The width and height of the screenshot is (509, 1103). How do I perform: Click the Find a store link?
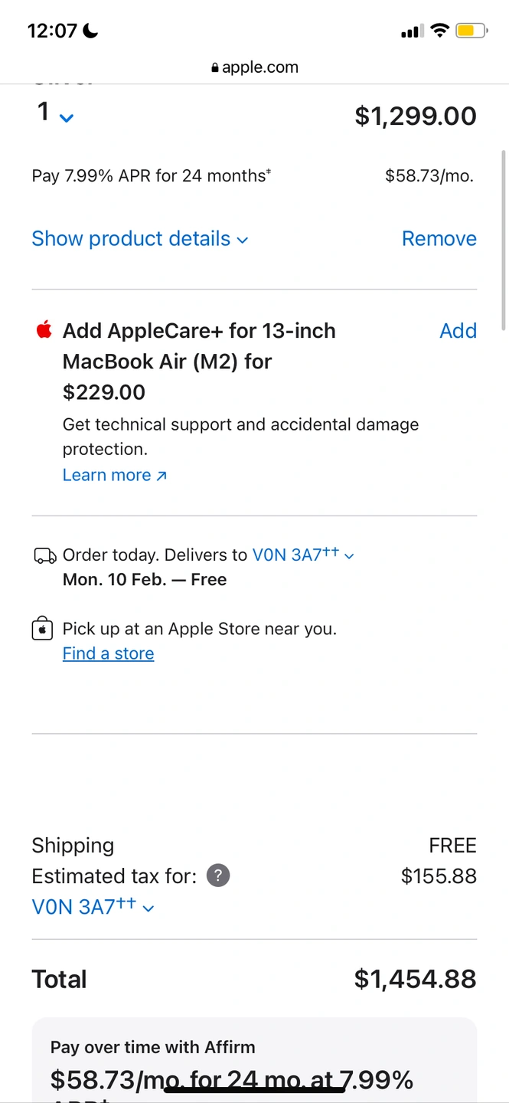pos(108,653)
